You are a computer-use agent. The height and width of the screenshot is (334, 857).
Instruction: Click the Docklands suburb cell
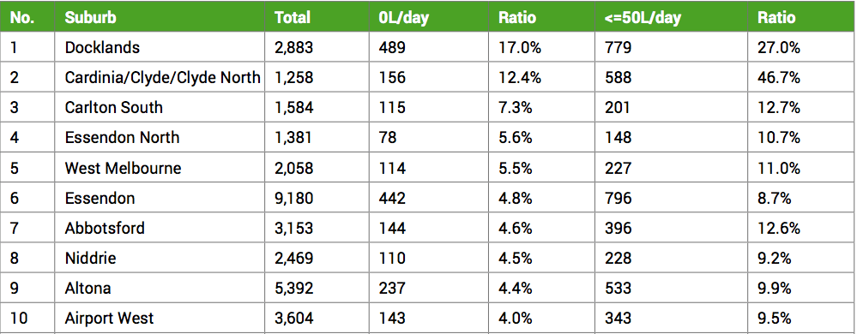[x=102, y=47]
